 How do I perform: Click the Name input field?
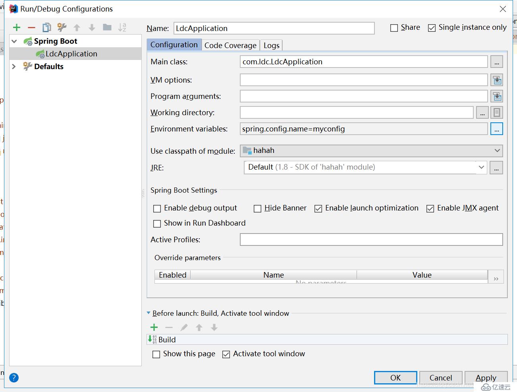(x=274, y=28)
